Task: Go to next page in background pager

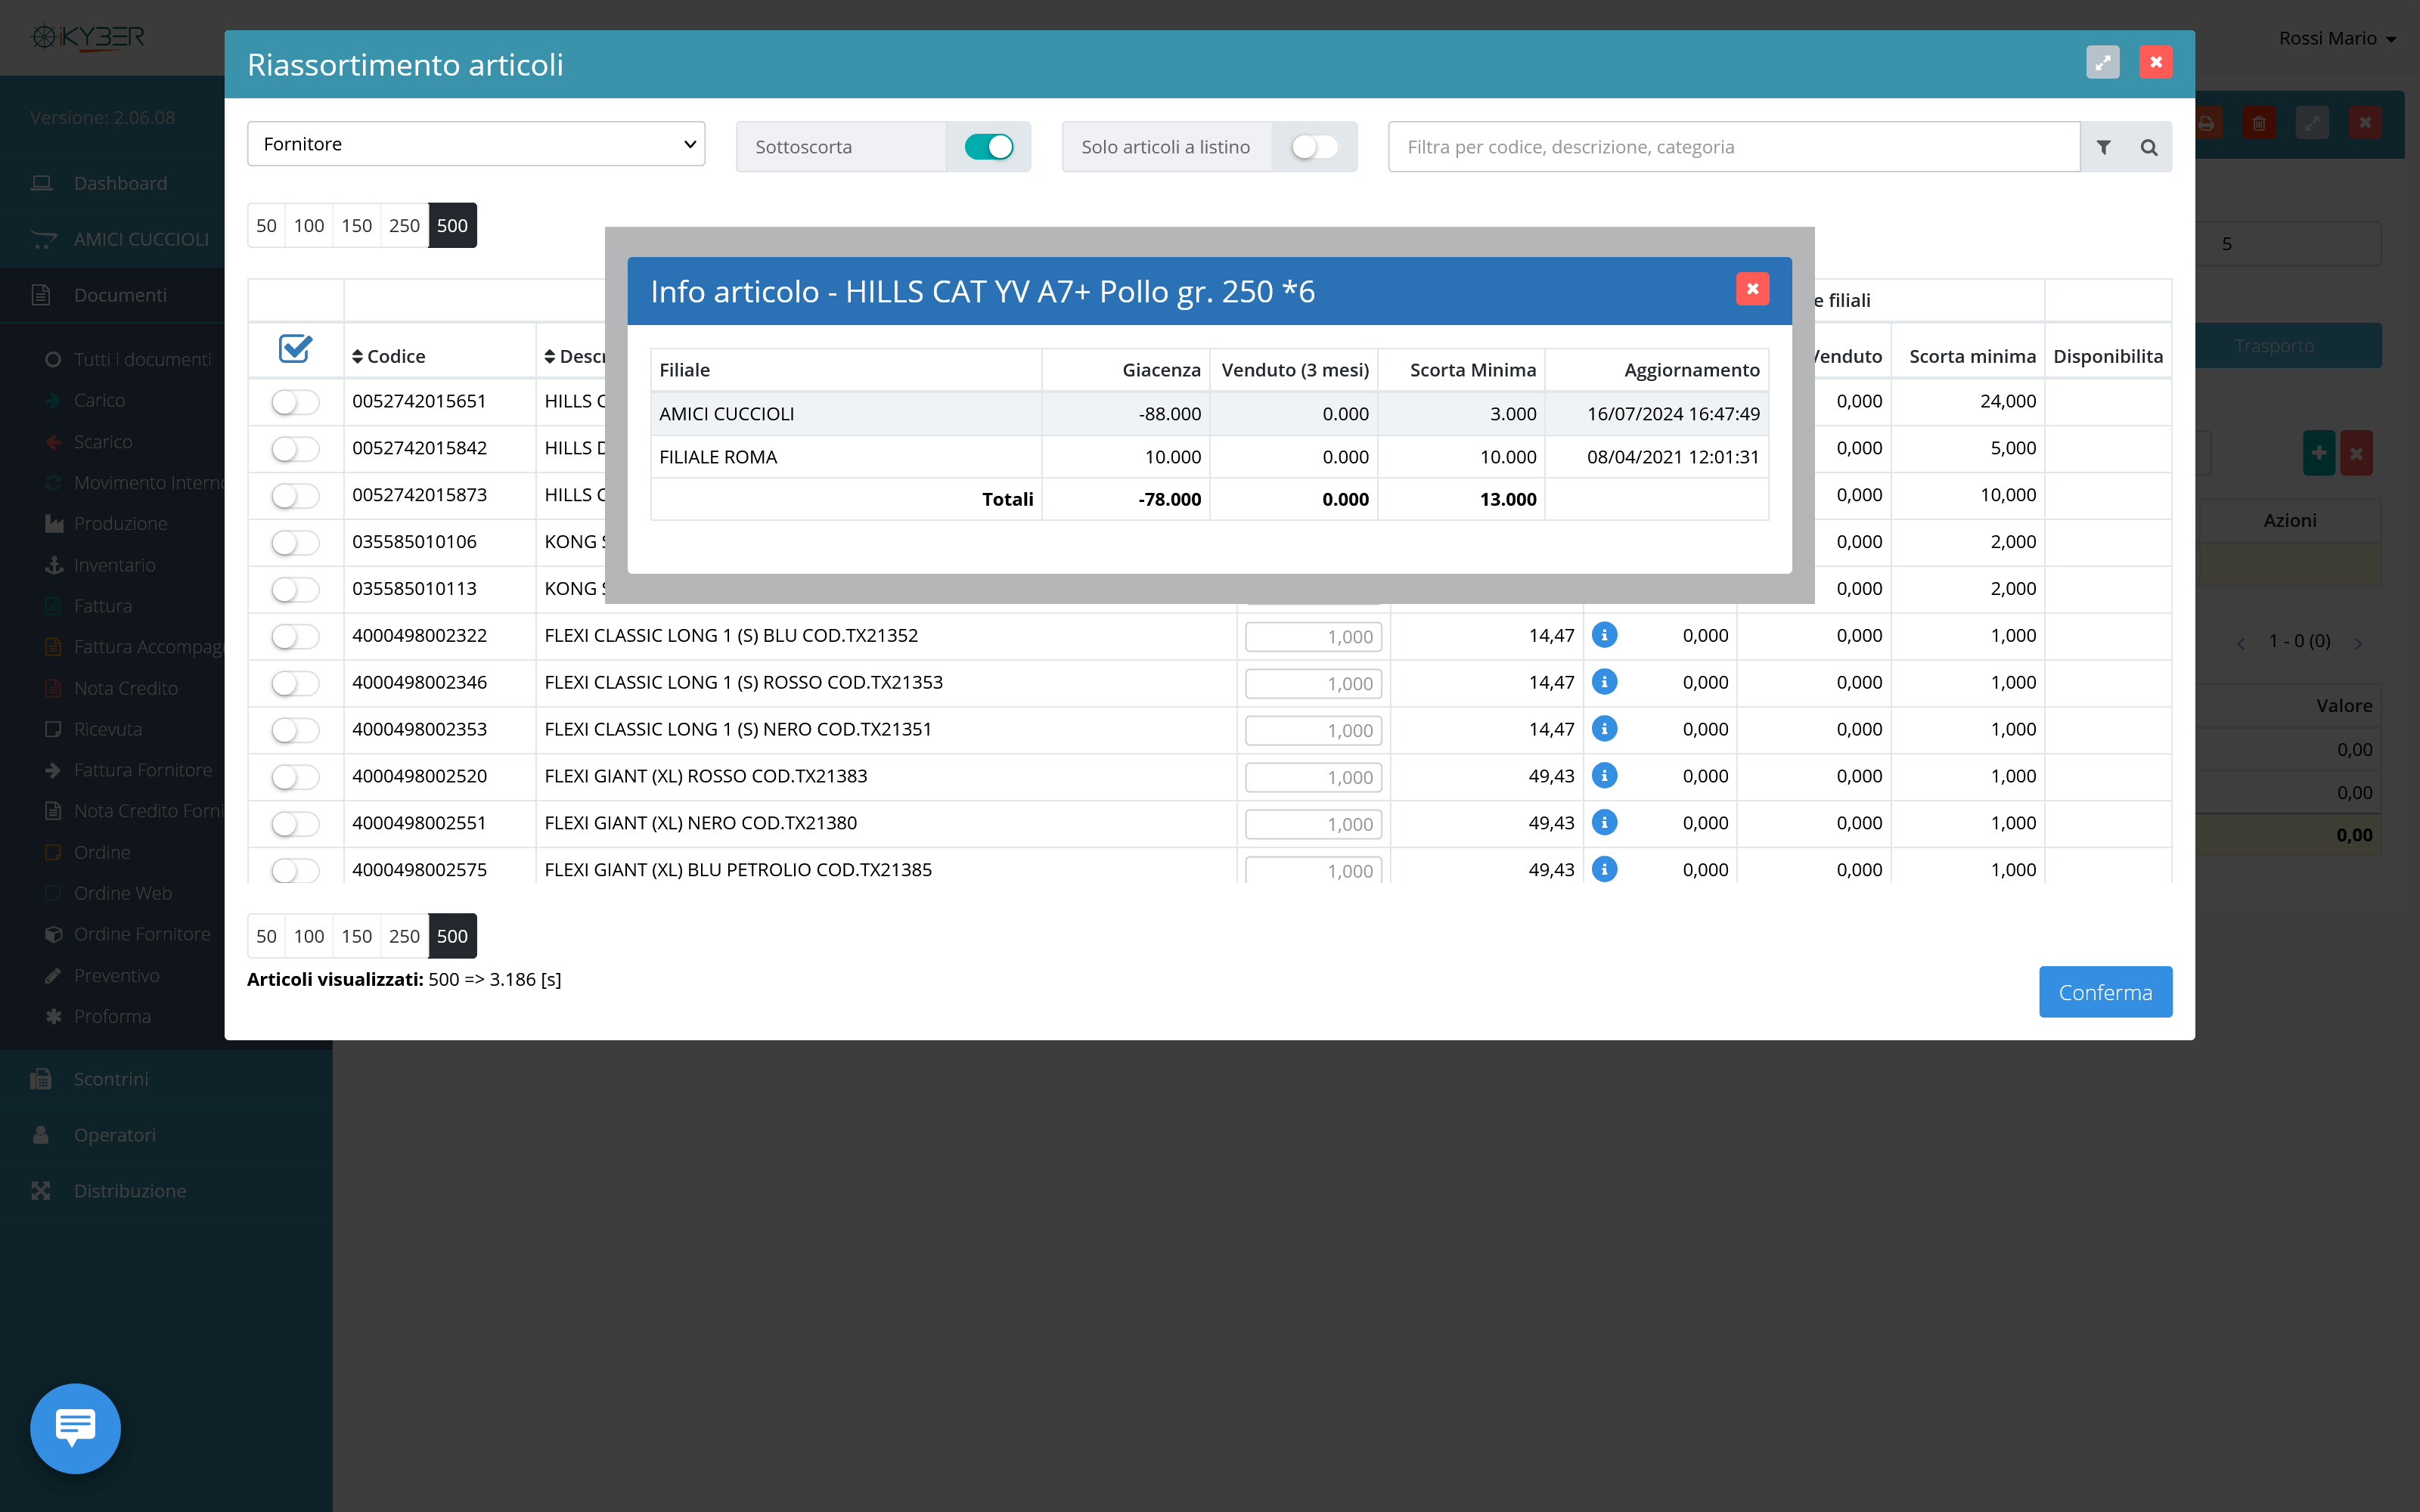Action: 2358,643
